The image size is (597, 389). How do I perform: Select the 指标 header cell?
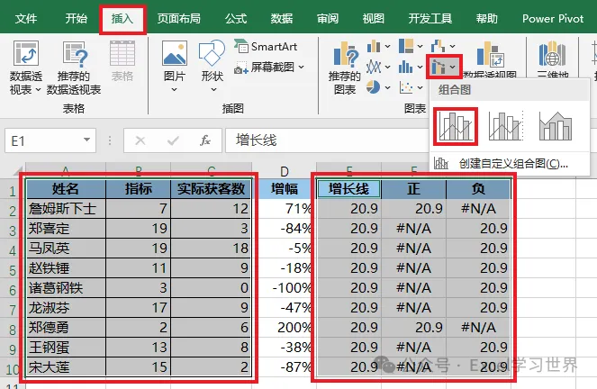coord(138,189)
